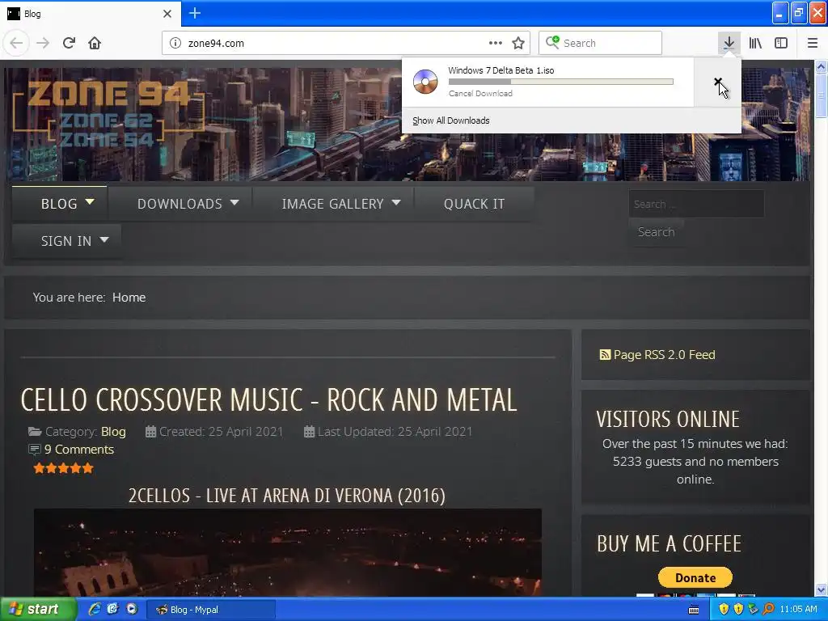
Task: Select the Blog - Mypal taskbar button
Action: coord(210,610)
